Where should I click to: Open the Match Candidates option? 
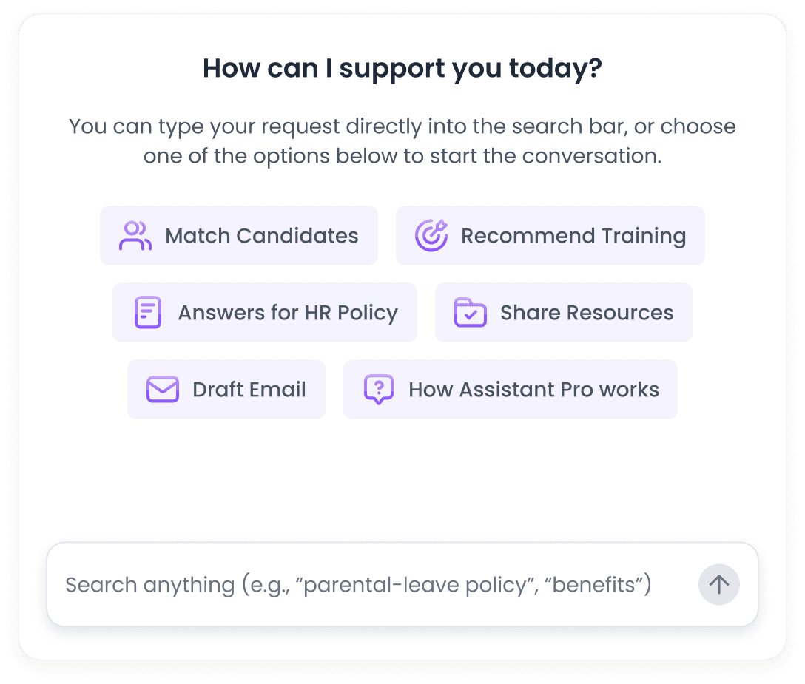click(240, 235)
